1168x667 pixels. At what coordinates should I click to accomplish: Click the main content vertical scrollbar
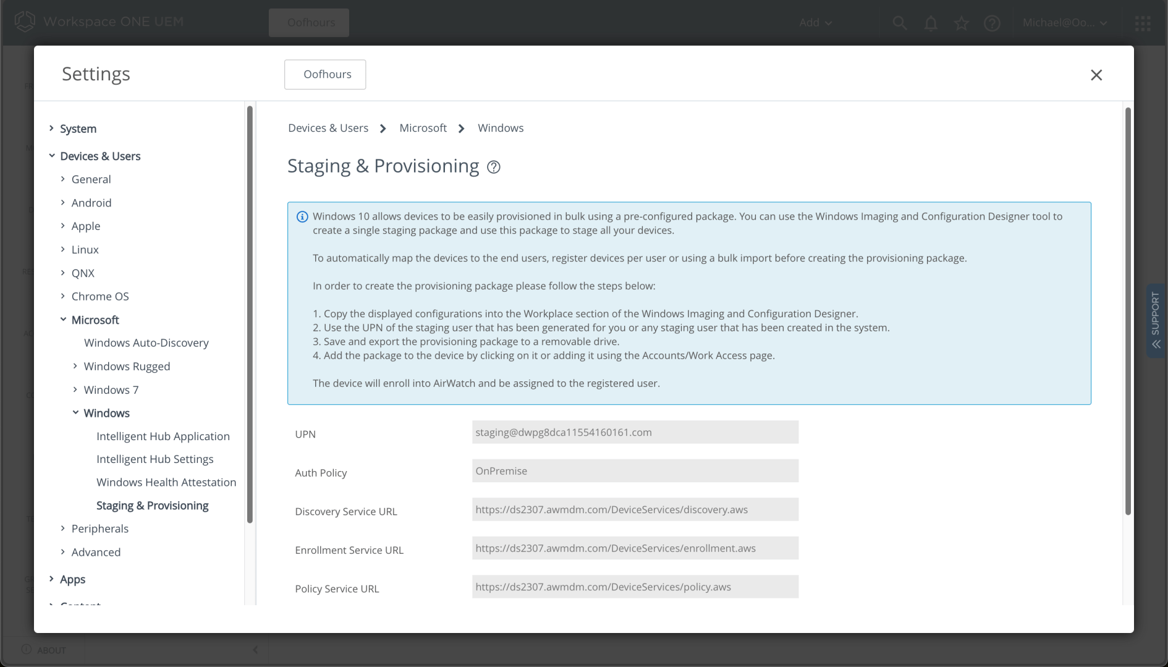pos(1127,309)
